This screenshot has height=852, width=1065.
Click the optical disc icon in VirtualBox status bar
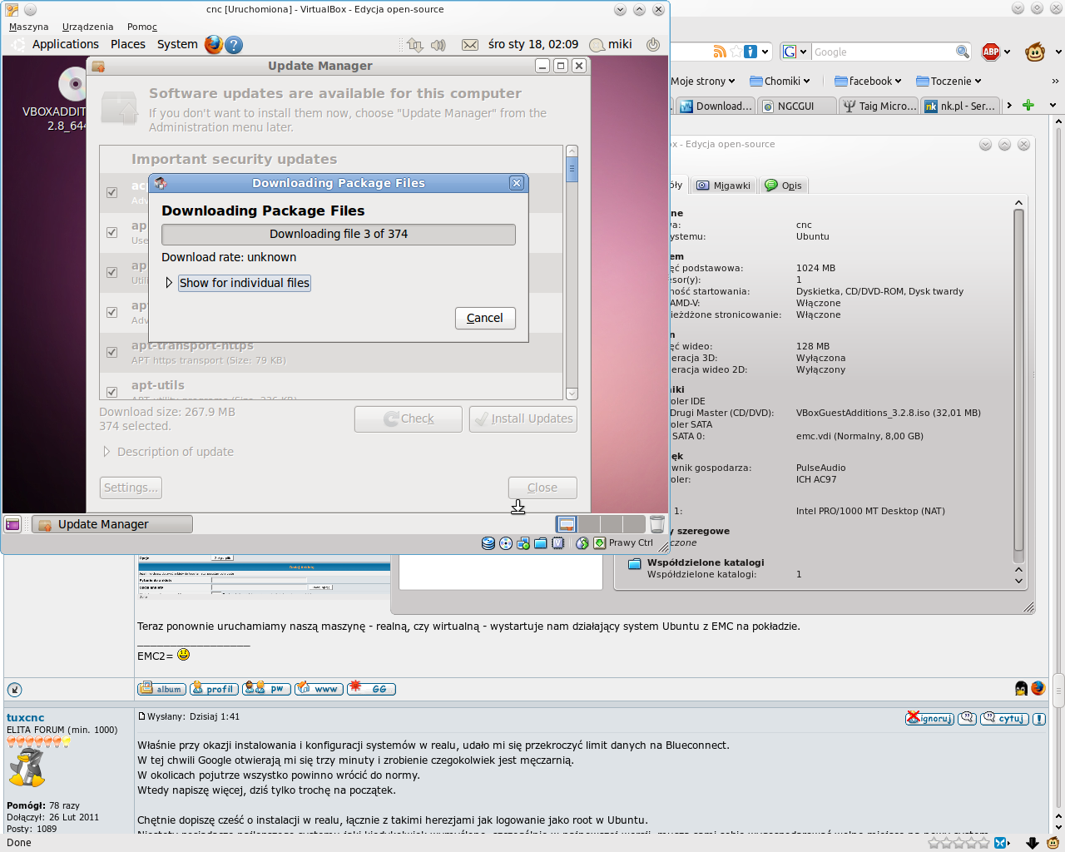(x=506, y=543)
